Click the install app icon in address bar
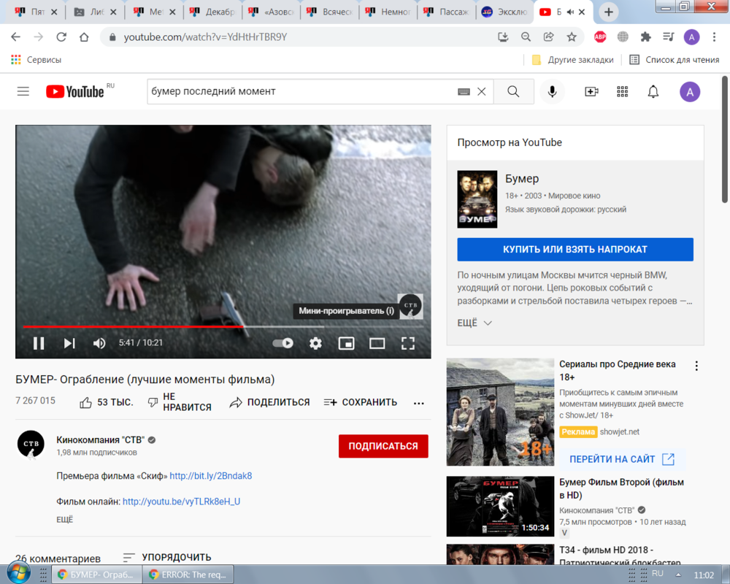730x584 pixels. pyautogui.click(x=503, y=37)
